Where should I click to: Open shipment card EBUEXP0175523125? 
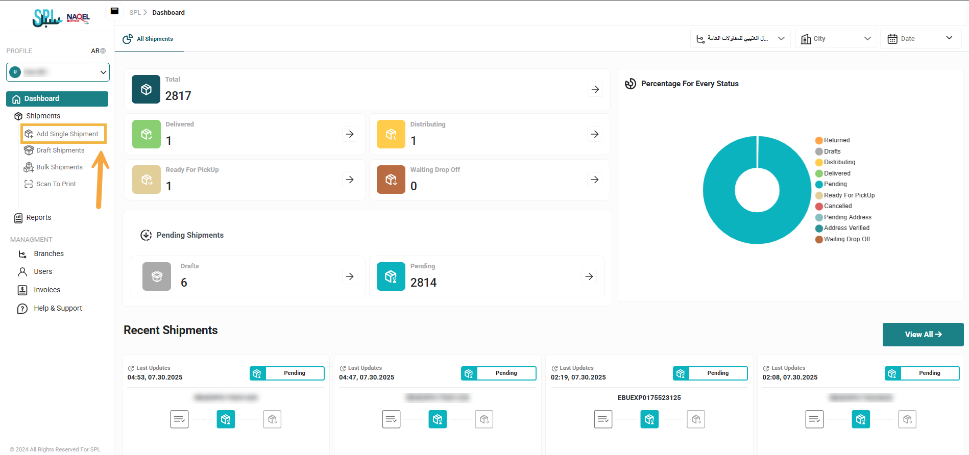point(649,398)
